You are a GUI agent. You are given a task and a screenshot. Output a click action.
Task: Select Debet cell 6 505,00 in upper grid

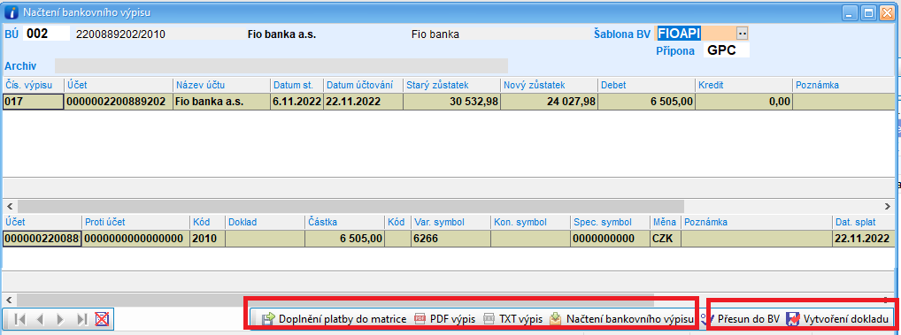(647, 103)
